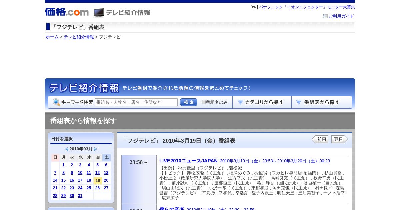Select March 14 in the calendar

[55, 180]
